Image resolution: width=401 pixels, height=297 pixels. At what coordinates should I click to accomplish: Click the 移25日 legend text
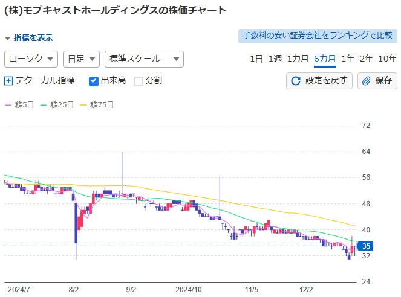(62, 105)
